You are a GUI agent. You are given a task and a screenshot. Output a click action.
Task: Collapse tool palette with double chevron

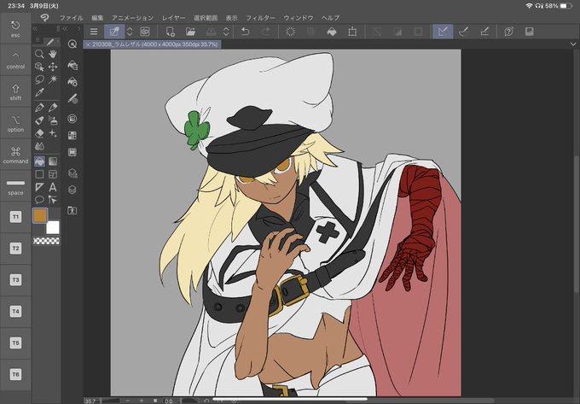(x=35, y=28)
